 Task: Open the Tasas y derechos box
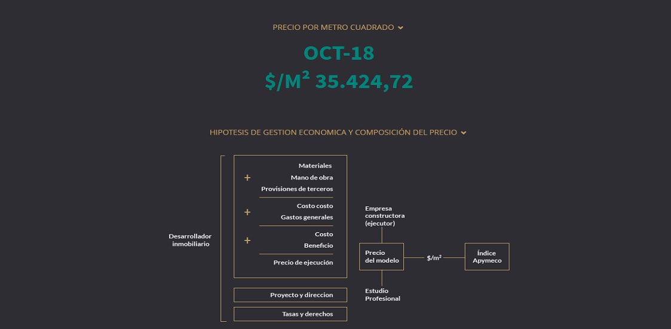pyautogui.click(x=290, y=314)
